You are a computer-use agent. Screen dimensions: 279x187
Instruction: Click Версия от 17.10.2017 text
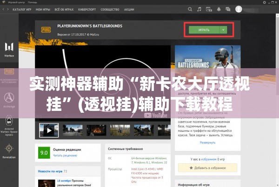point(78,35)
